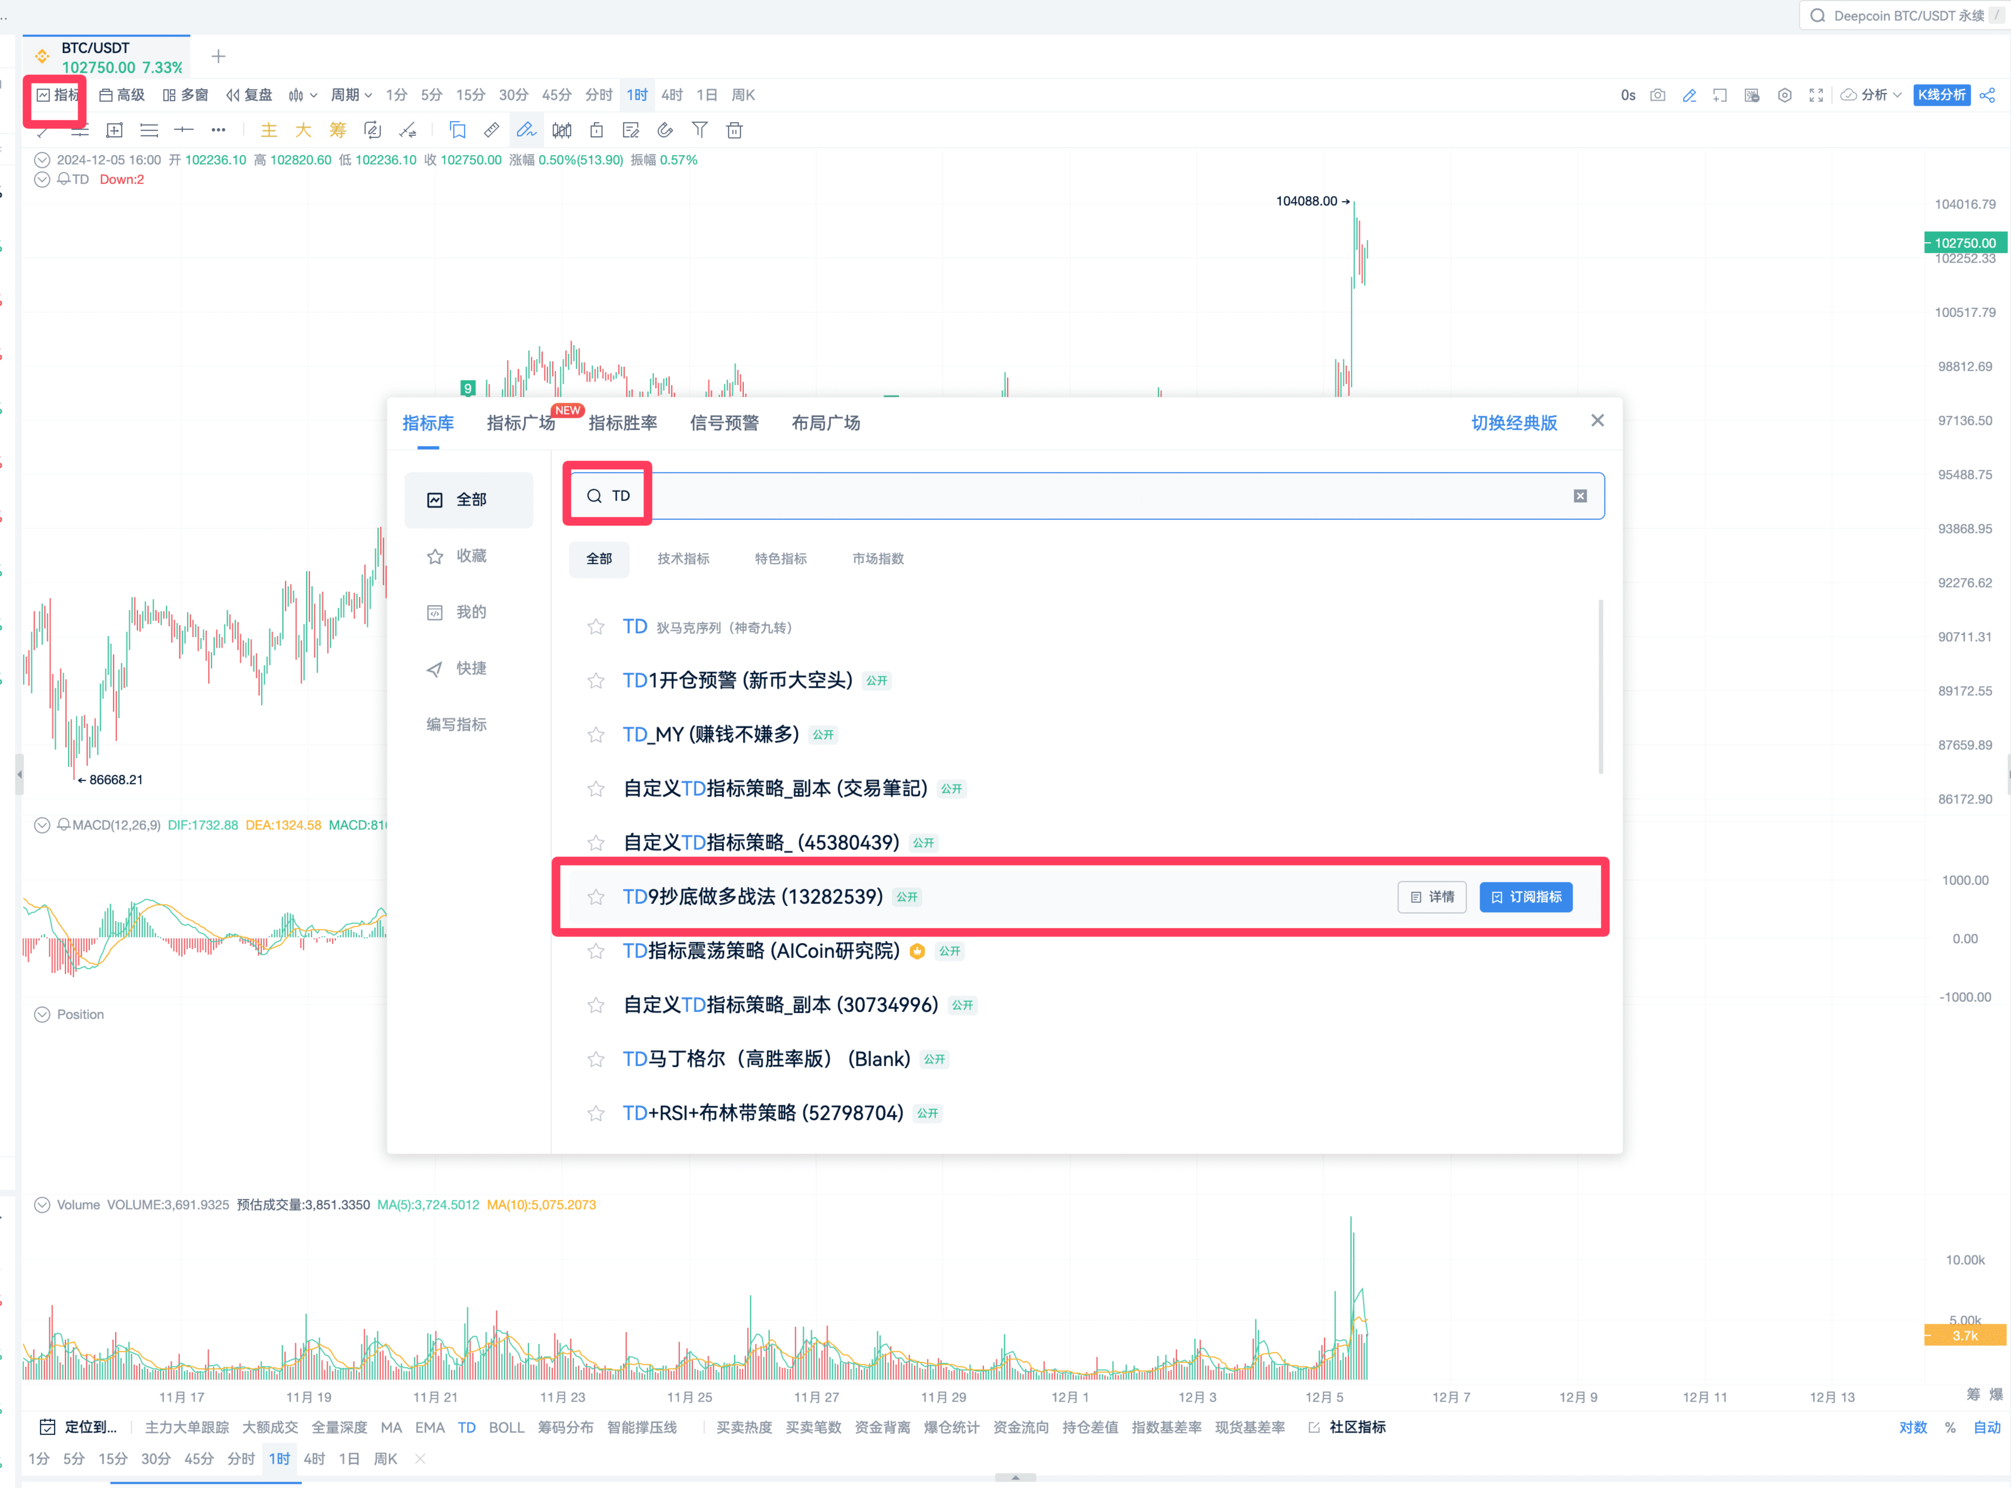Collapse the Volume panel chevron

coord(41,1205)
